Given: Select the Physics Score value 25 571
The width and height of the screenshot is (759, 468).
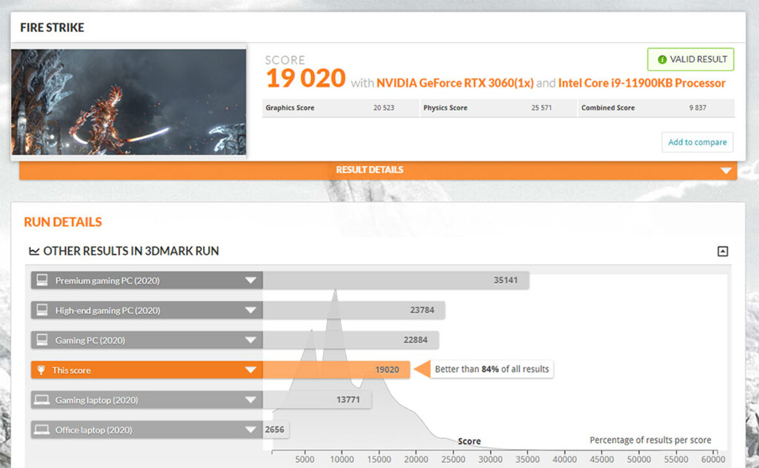Looking at the screenshot, I should tap(541, 108).
